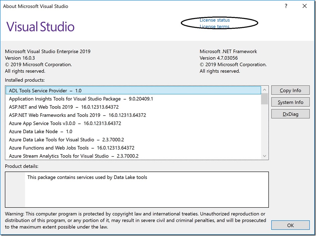Click the installed products scrollbar thumb

[x=265, y=99]
